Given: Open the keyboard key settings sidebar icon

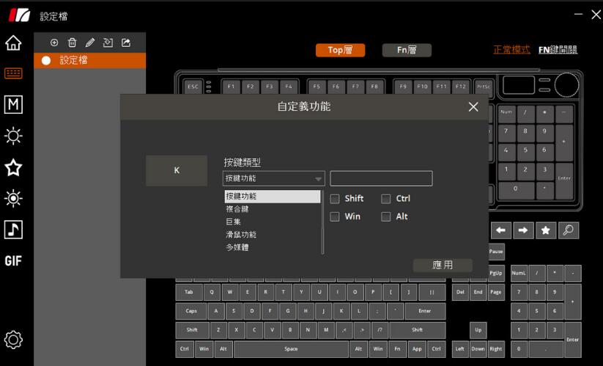Looking at the screenshot, I should (13, 73).
